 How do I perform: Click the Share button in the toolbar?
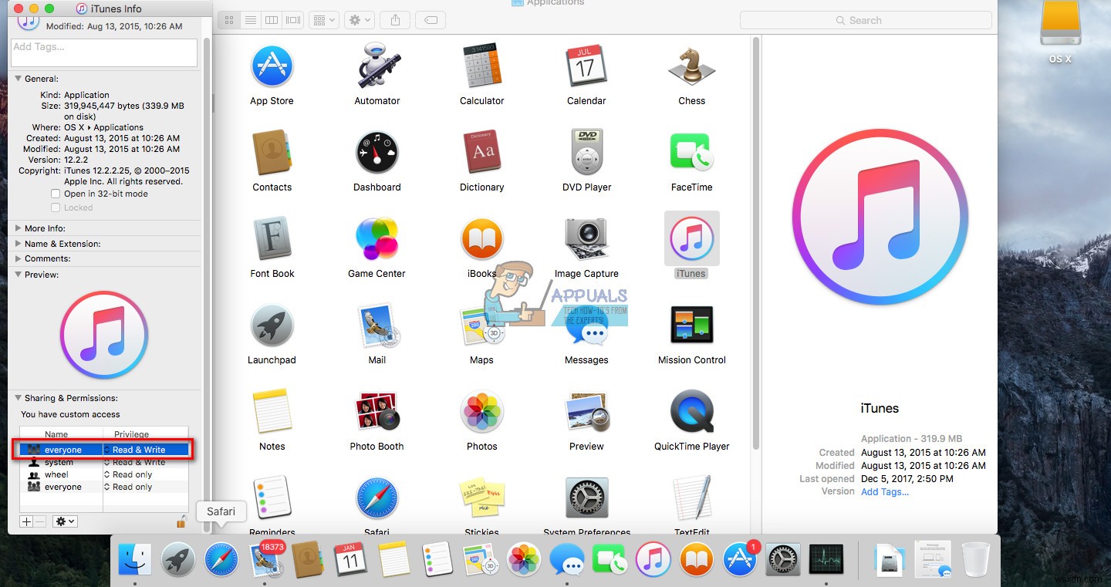coord(394,19)
